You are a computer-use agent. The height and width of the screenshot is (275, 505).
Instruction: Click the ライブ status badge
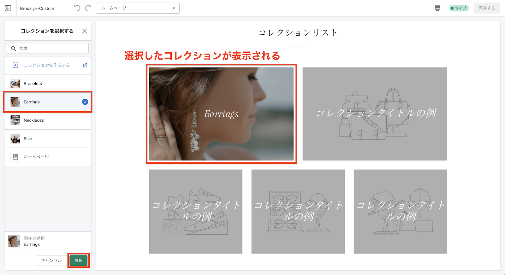point(459,8)
